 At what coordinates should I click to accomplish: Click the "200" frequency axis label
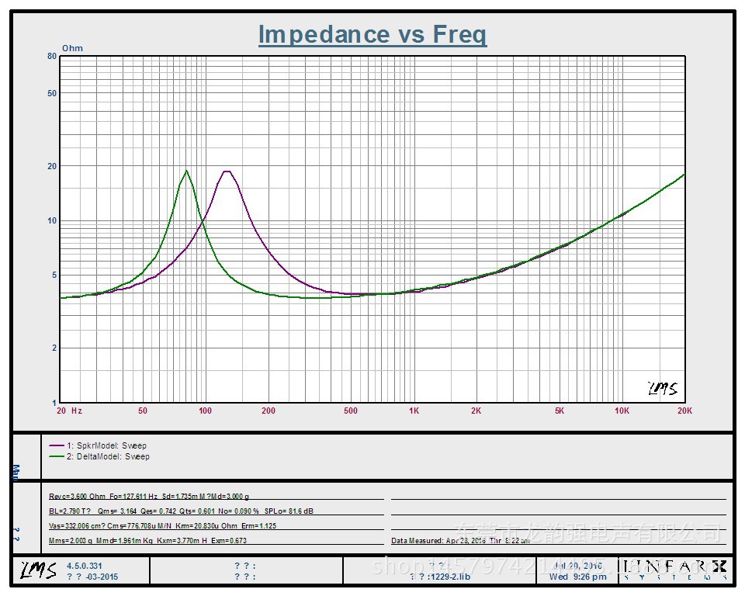pos(268,411)
